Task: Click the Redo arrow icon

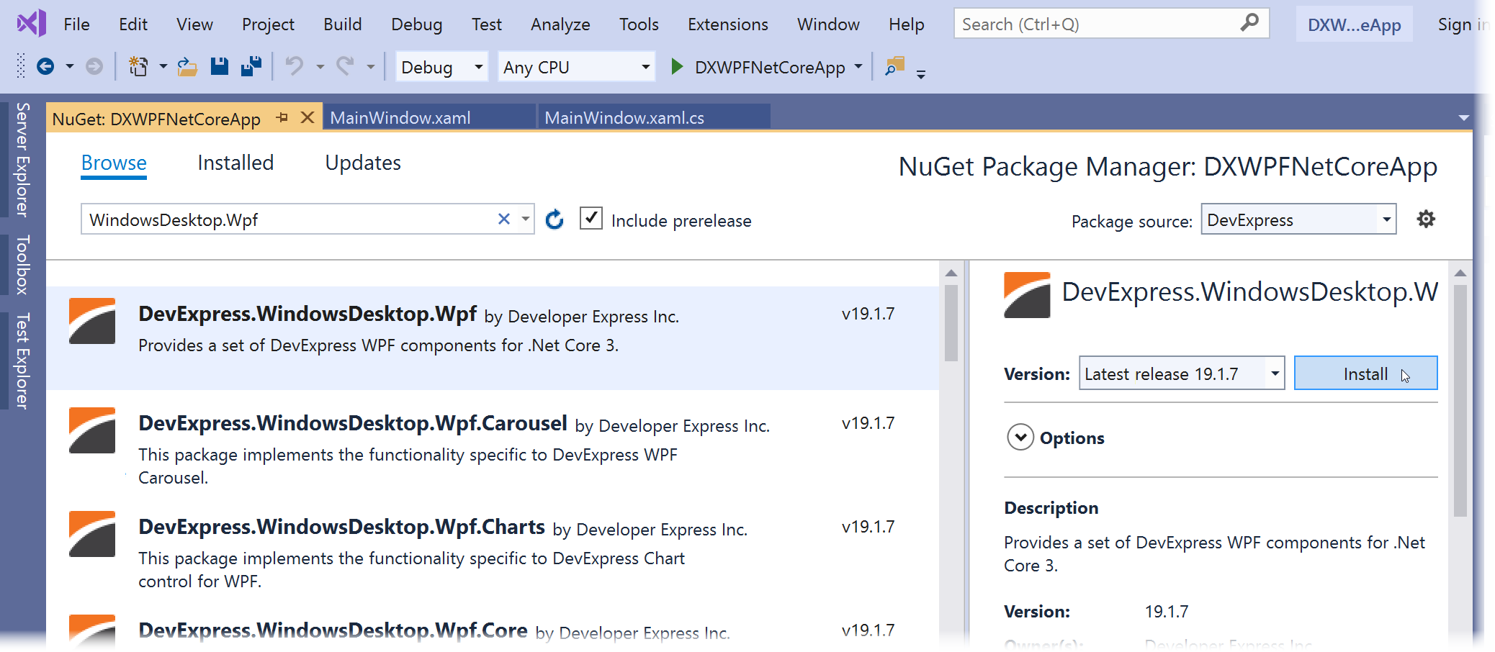Action: click(346, 67)
